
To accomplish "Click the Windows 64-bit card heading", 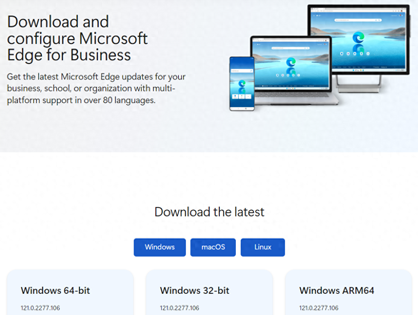I will (56, 290).
